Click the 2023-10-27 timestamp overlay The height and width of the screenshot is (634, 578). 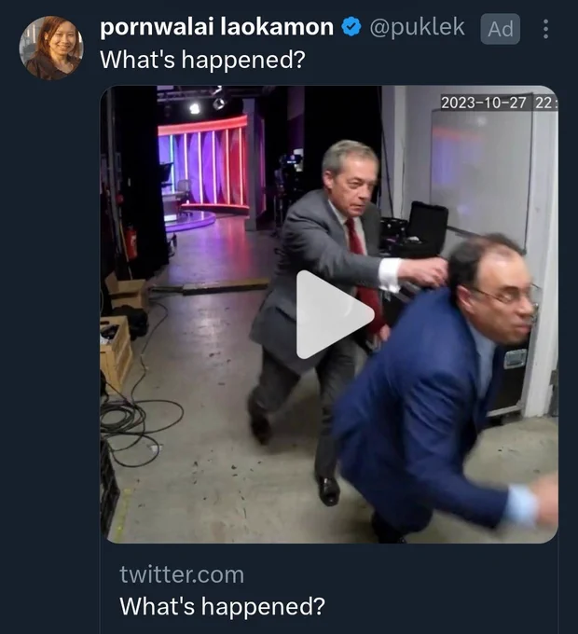pos(499,103)
